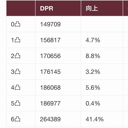Click the 4.7% improvement cell
The image size is (128, 128).
93,40
